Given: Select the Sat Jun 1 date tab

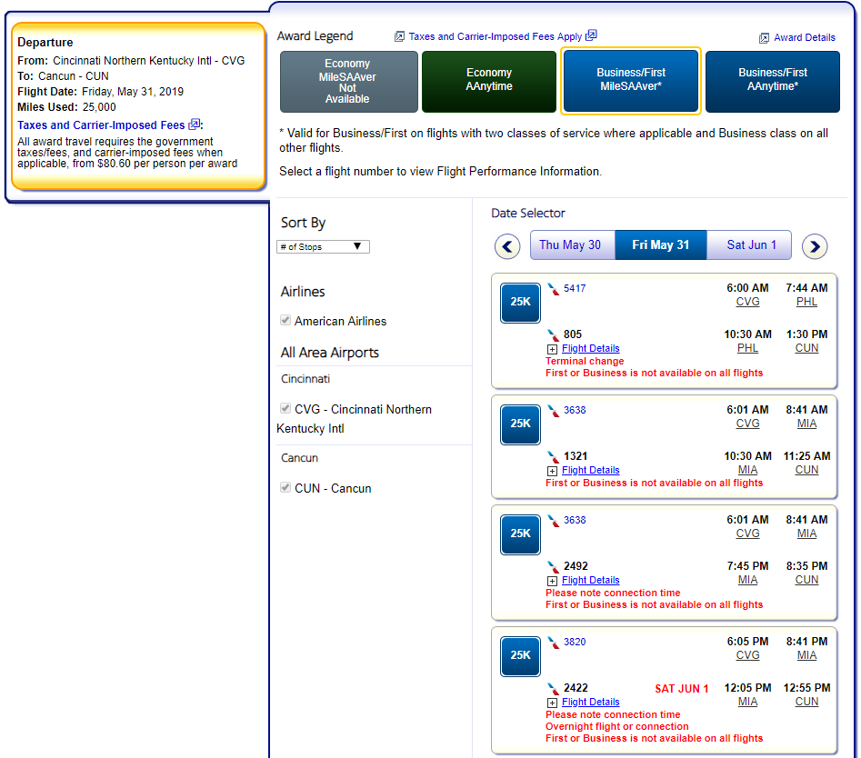Looking at the screenshot, I should point(751,245).
